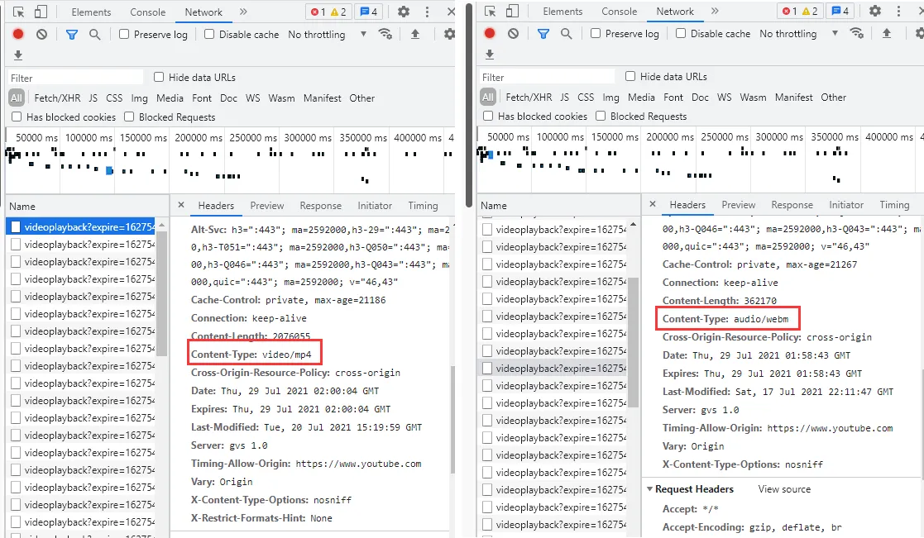Click record button in right DevTools
Viewport: 924px width, 538px height.
pos(490,34)
